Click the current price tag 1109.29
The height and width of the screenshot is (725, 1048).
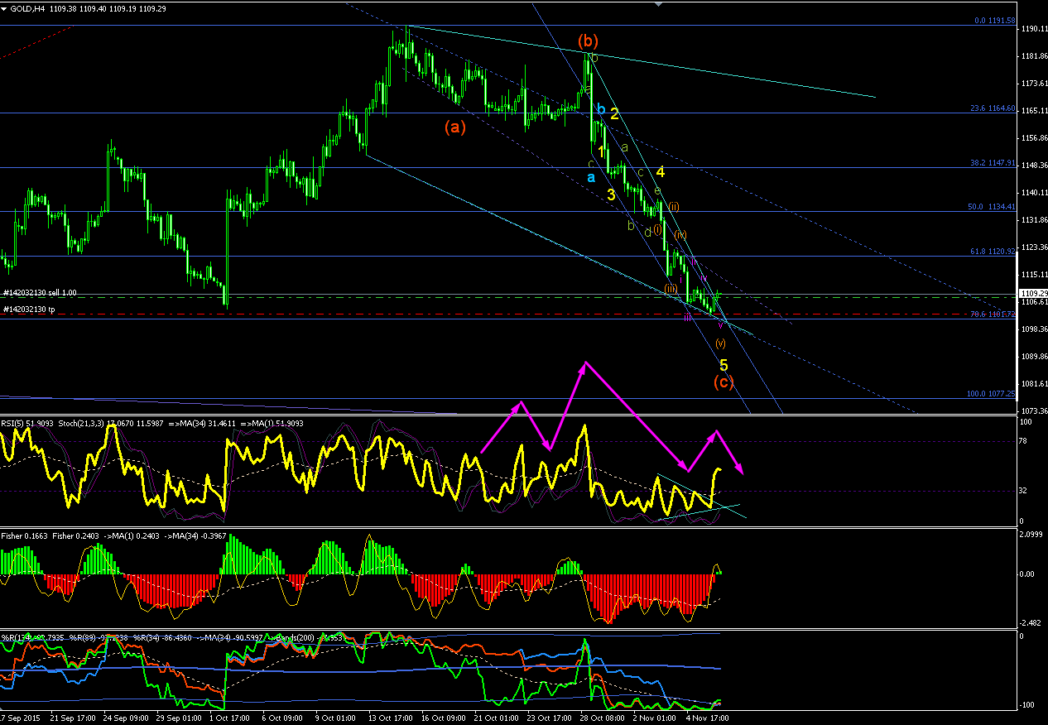1033,294
